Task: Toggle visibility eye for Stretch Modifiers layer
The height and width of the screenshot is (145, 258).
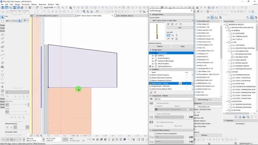Action: click(153, 58)
